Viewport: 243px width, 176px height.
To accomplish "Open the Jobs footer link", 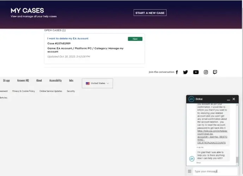I will point(71,80).
